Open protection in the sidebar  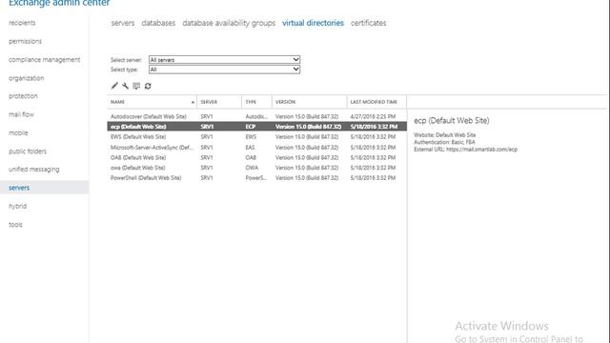click(x=23, y=96)
